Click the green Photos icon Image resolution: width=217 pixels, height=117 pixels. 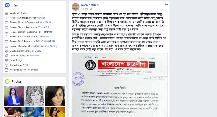7,81
